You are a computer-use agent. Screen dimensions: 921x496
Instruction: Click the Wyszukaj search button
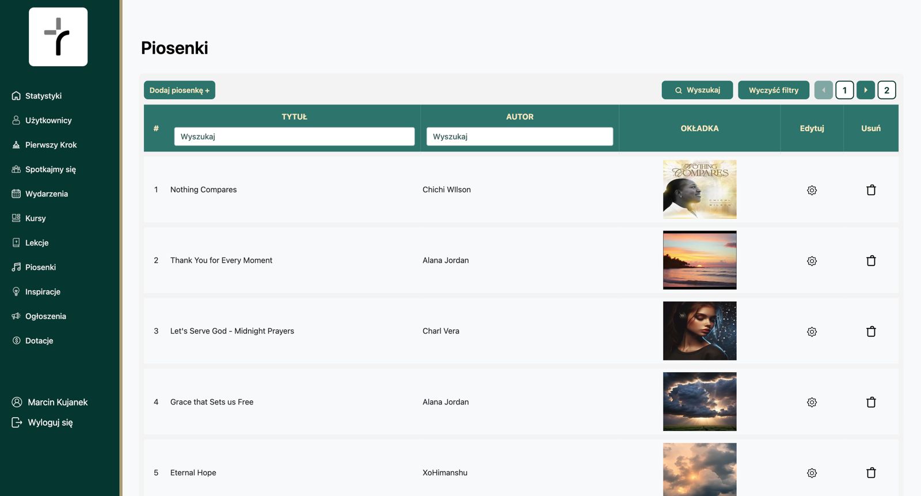pos(697,90)
